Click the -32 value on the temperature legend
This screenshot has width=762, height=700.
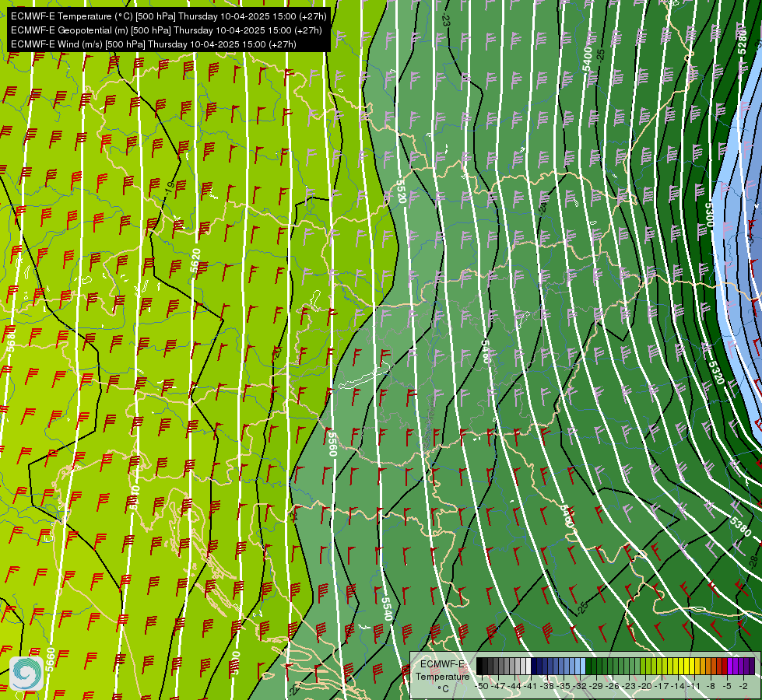[580, 686]
